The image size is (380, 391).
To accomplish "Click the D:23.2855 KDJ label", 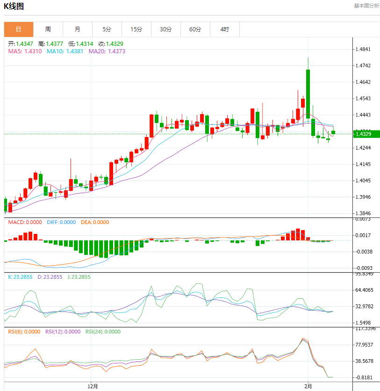I will coord(50,277).
